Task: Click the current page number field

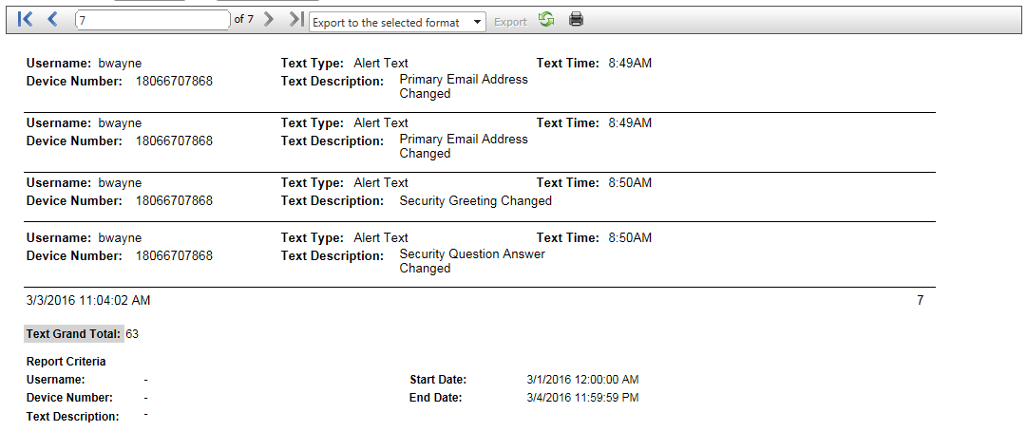Action: click(152, 21)
